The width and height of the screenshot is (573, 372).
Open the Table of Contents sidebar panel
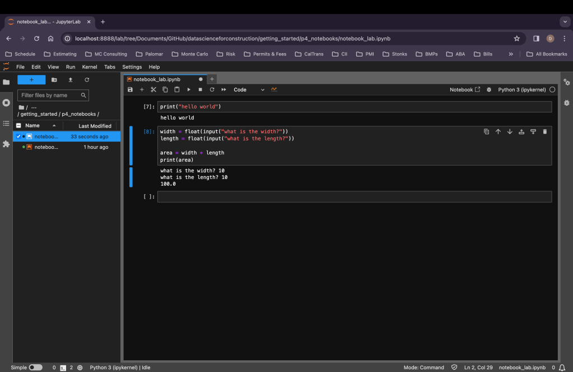(6, 123)
